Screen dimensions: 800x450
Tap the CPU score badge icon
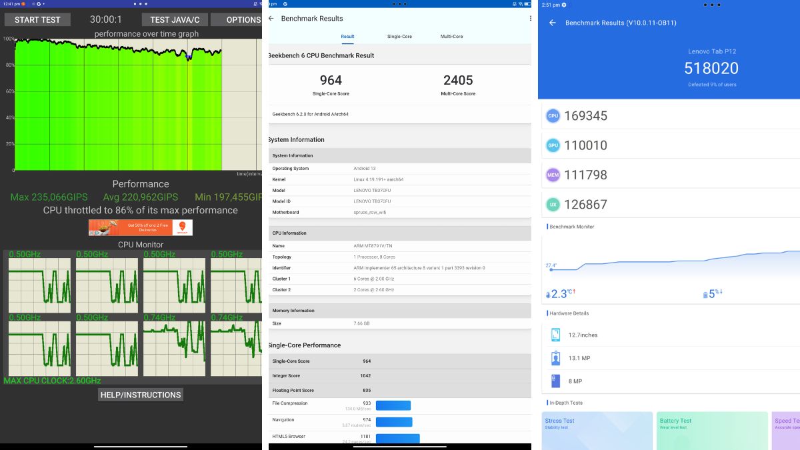click(553, 116)
